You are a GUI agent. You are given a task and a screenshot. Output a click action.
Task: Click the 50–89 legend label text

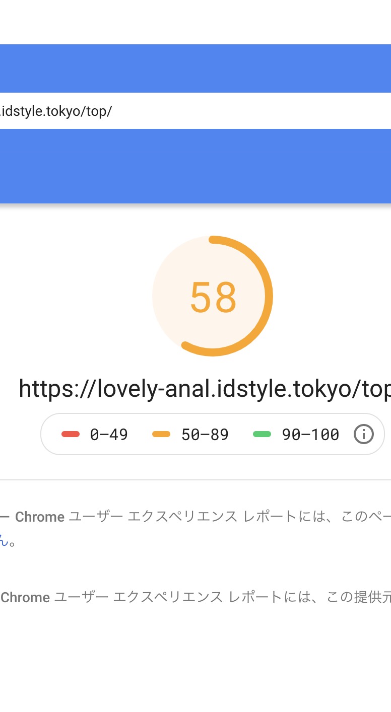(205, 435)
